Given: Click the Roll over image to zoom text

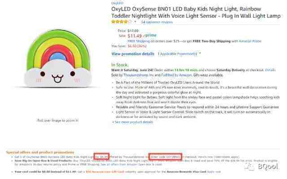Looking at the screenshot, I should [58, 121].
